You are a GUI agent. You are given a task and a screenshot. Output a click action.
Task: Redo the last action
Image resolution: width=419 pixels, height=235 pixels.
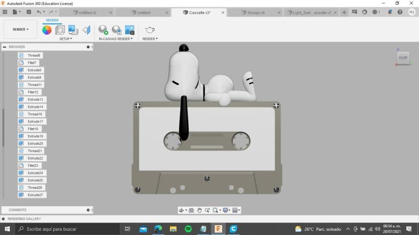(x=51, y=12)
